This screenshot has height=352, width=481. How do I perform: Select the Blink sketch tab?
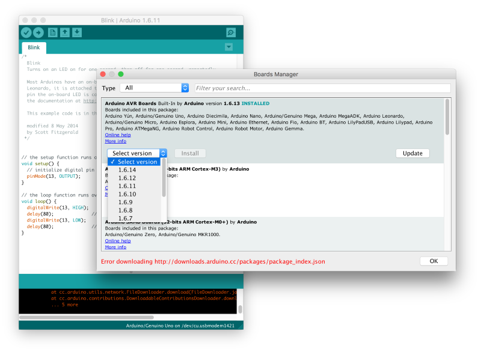(x=34, y=47)
